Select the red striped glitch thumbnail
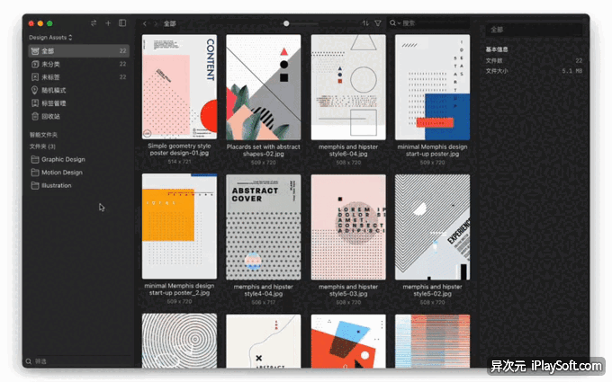The image size is (612, 382). tap(433, 341)
